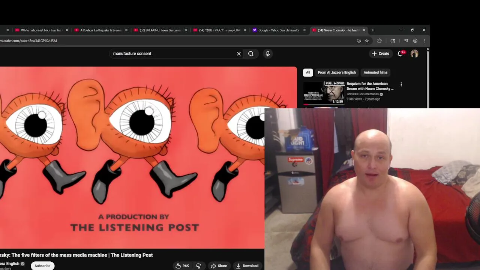Subscribe to Al Jazeera English
This screenshot has height=270, width=480.
click(42, 266)
